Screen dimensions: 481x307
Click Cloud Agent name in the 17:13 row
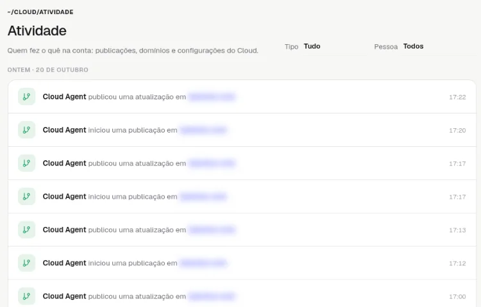coord(64,229)
